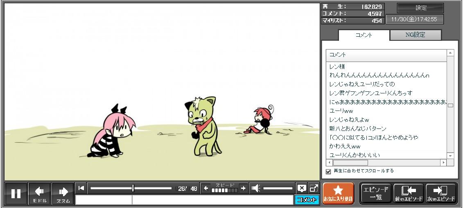Uncheck the auto-scroll with playback checkbox
Screen dimensions: 463x208
(x=328, y=171)
